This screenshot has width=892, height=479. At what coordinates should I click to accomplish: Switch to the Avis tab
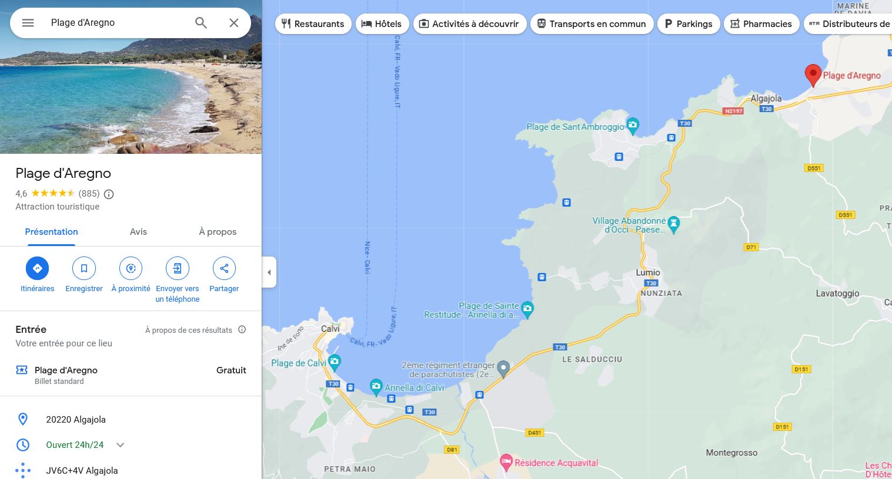coord(138,232)
